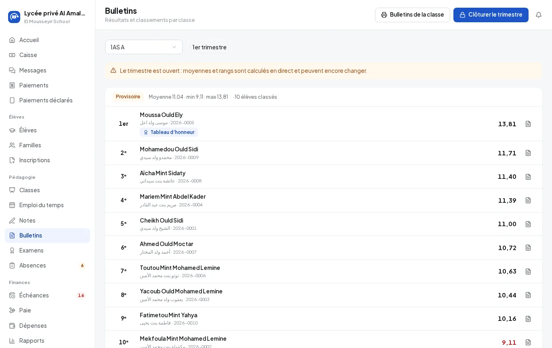Image resolution: width=552 pixels, height=348 pixels.
Task: Click student name Aïcha Mint Sidaty
Action: 162,173
